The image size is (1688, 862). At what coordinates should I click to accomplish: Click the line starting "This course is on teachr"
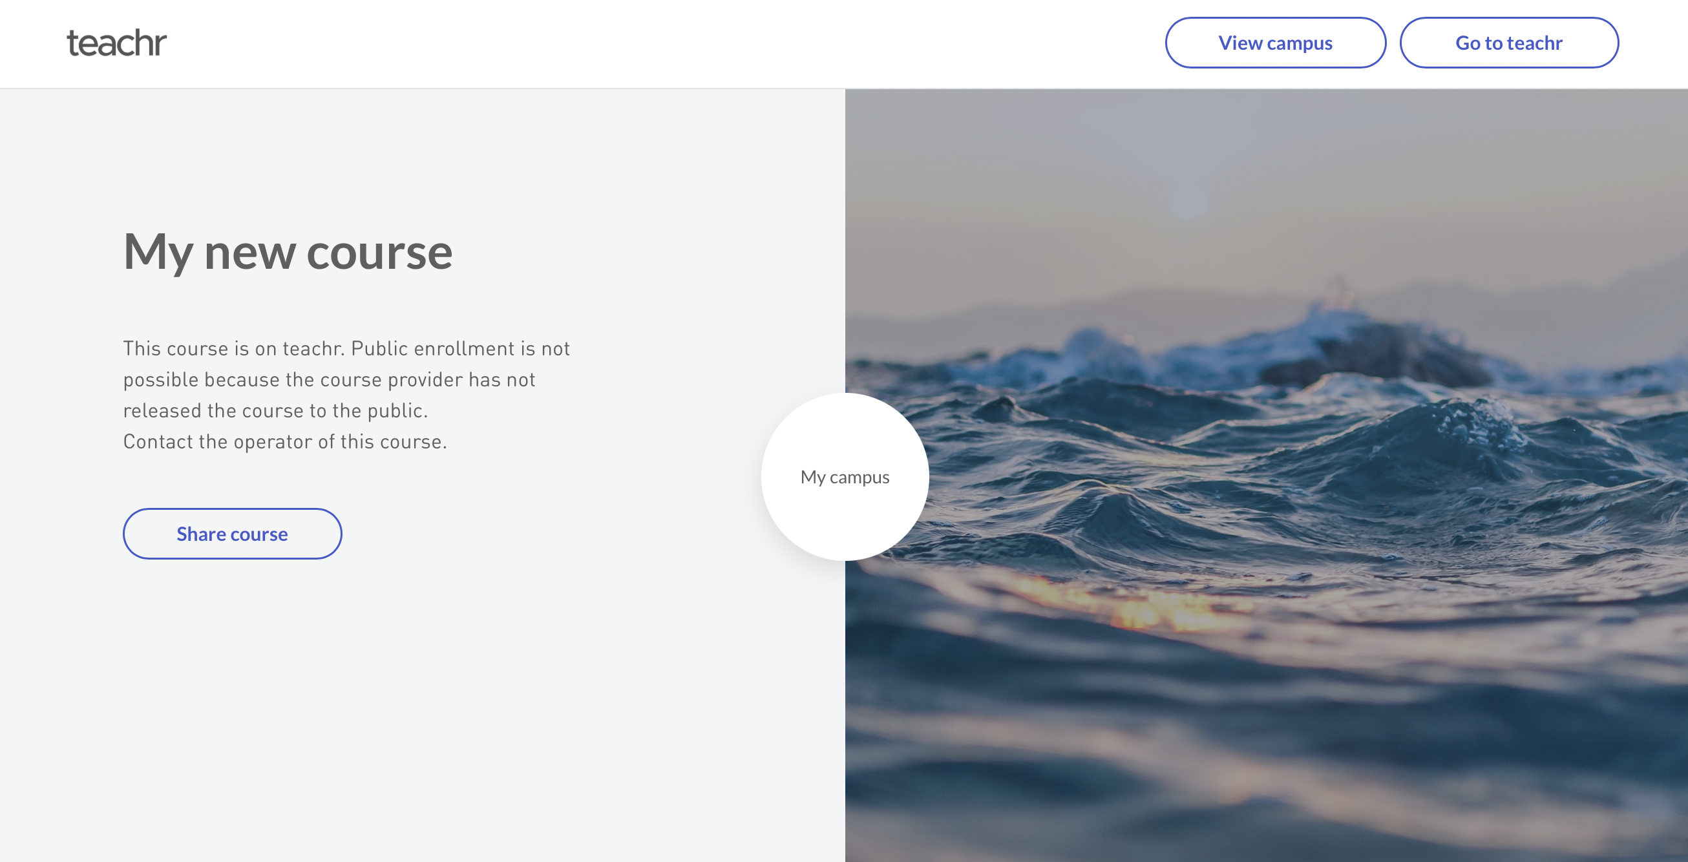tap(346, 348)
